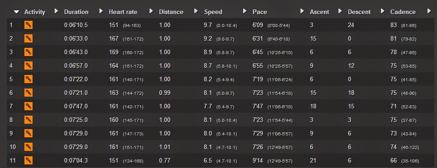Click the Ascent column header
Image resolution: width=437 pixels, height=168 pixels.
point(320,12)
